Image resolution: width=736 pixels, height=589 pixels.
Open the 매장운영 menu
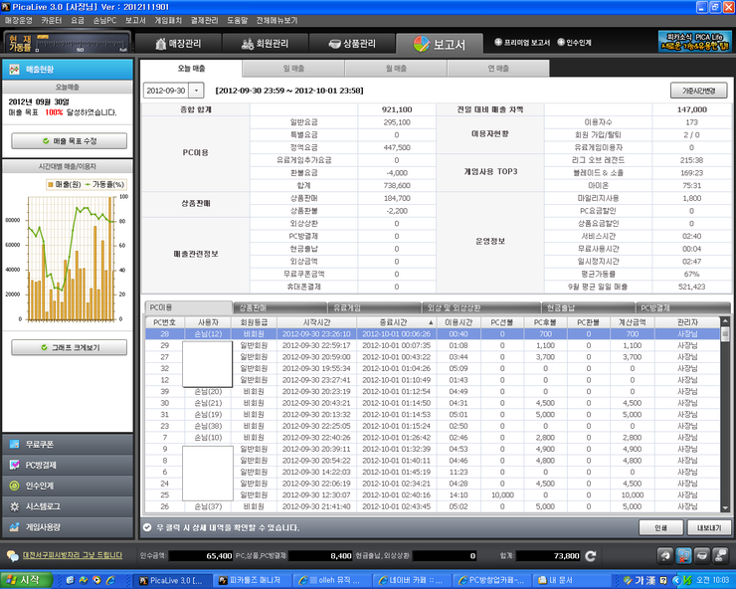coord(18,21)
